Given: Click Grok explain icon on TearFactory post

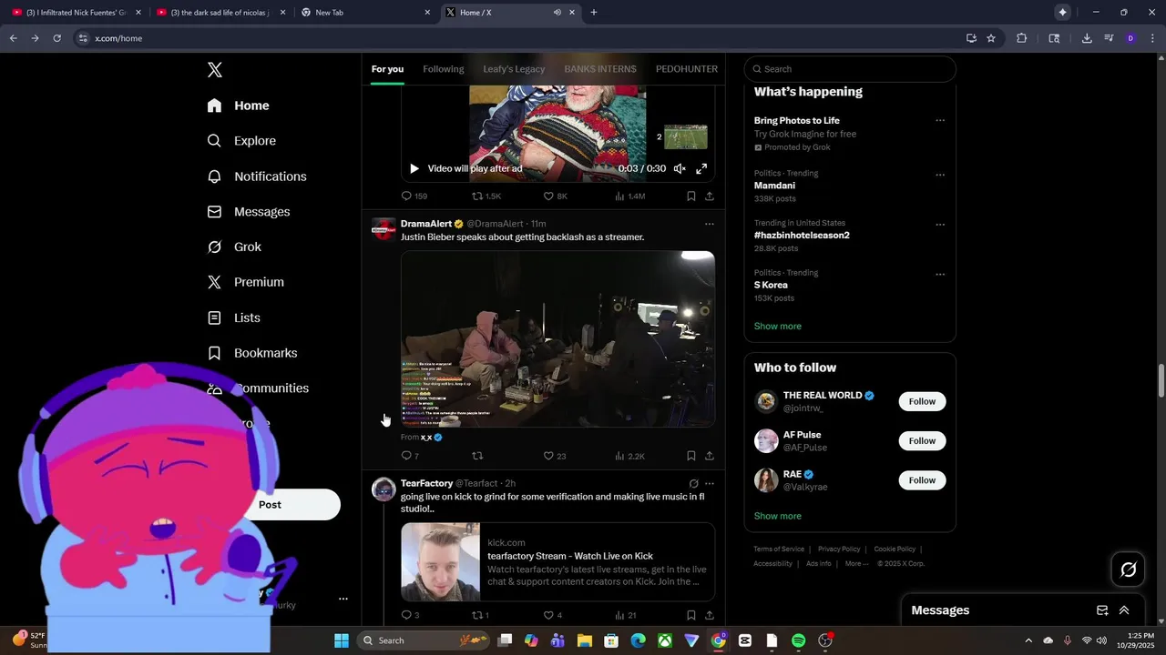Looking at the screenshot, I should coord(693,484).
